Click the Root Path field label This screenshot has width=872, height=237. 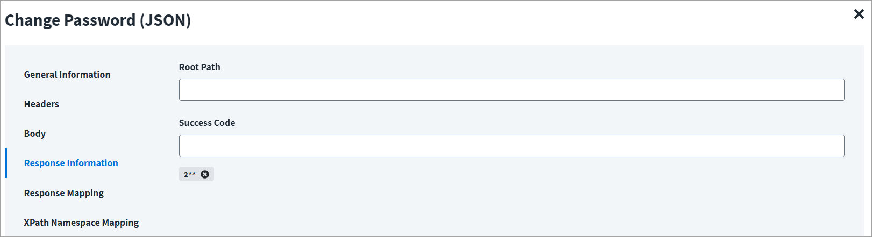(199, 67)
